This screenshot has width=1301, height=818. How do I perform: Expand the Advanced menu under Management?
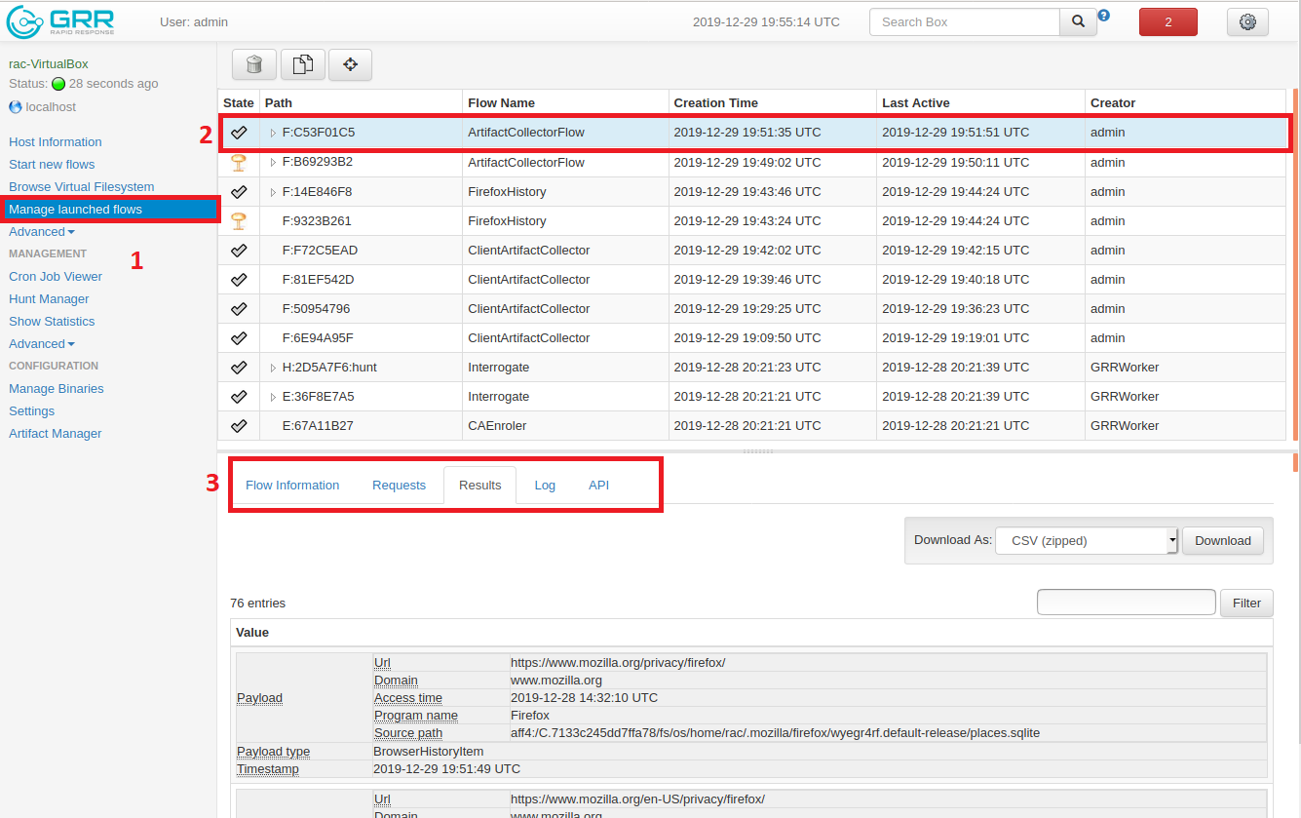(x=42, y=344)
